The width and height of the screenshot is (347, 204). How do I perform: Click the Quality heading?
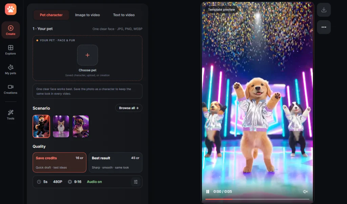39,146
